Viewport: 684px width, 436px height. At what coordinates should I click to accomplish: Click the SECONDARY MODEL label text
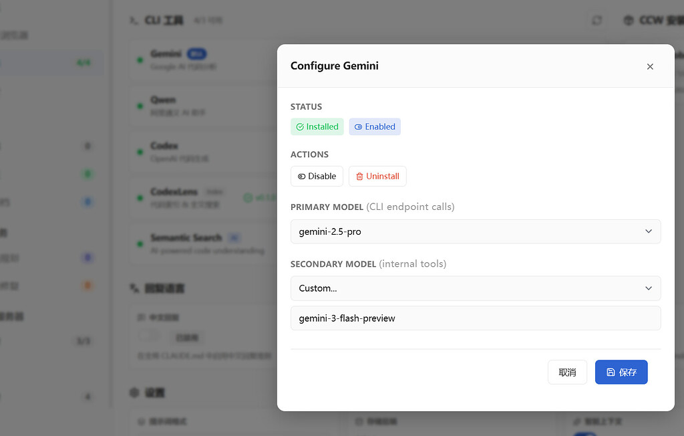click(333, 264)
